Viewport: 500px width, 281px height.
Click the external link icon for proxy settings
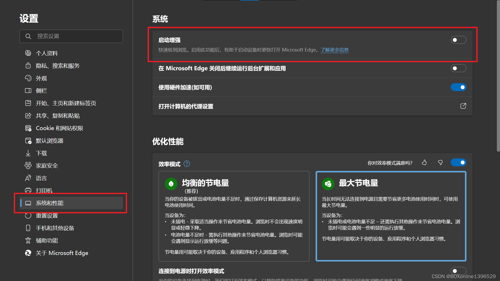pos(463,106)
